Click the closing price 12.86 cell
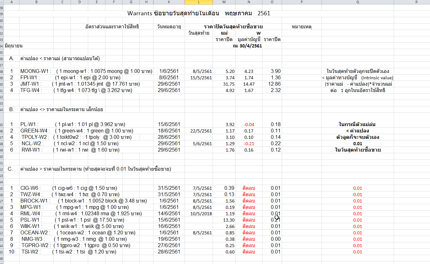The image size is (430, 264). point(274,84)
